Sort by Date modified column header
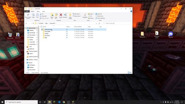This screenshot has height=104, width=185. [x=78, y=27]
